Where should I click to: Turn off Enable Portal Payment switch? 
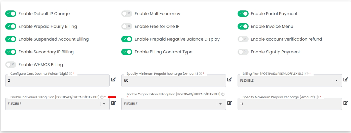243,14
